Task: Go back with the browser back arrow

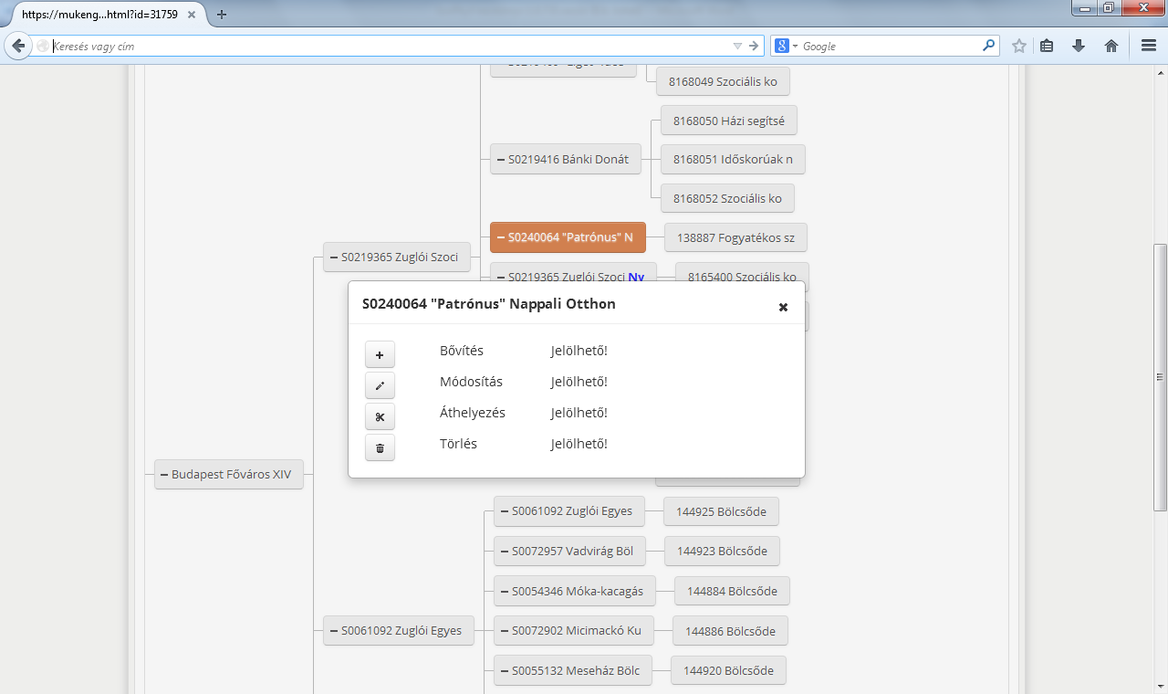Action: coord(18,46)
